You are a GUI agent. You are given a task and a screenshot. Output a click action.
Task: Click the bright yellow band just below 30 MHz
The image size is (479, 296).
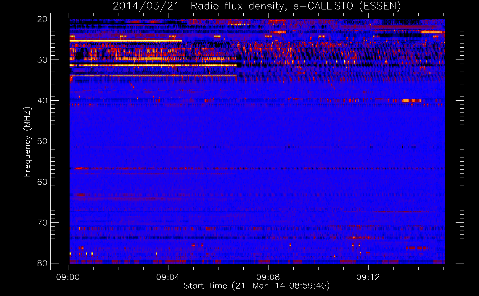click(153, 65)
